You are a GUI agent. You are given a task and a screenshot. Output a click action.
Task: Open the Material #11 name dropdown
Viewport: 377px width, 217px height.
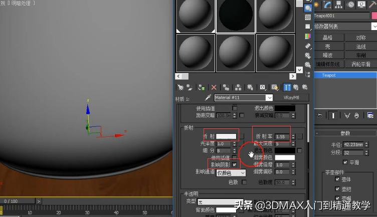click(270, 98)
